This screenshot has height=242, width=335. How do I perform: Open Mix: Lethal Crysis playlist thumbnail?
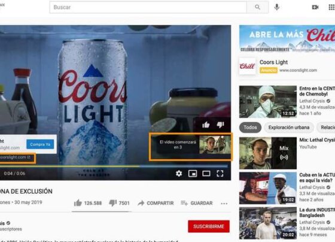pos(268,153)
